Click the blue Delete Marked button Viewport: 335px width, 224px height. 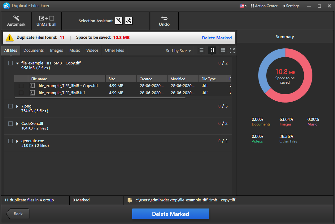tap(171, 214)
